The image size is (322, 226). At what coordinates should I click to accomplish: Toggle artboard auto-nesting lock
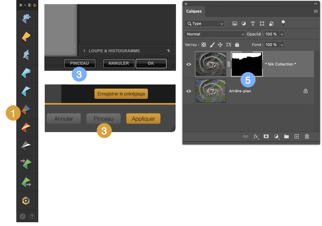[229, 45]
